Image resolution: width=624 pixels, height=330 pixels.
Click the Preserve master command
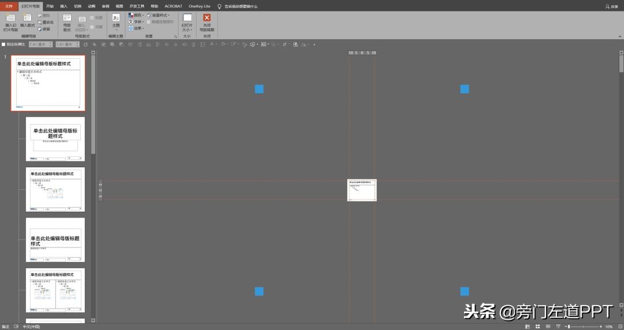[x=44, y=29]
